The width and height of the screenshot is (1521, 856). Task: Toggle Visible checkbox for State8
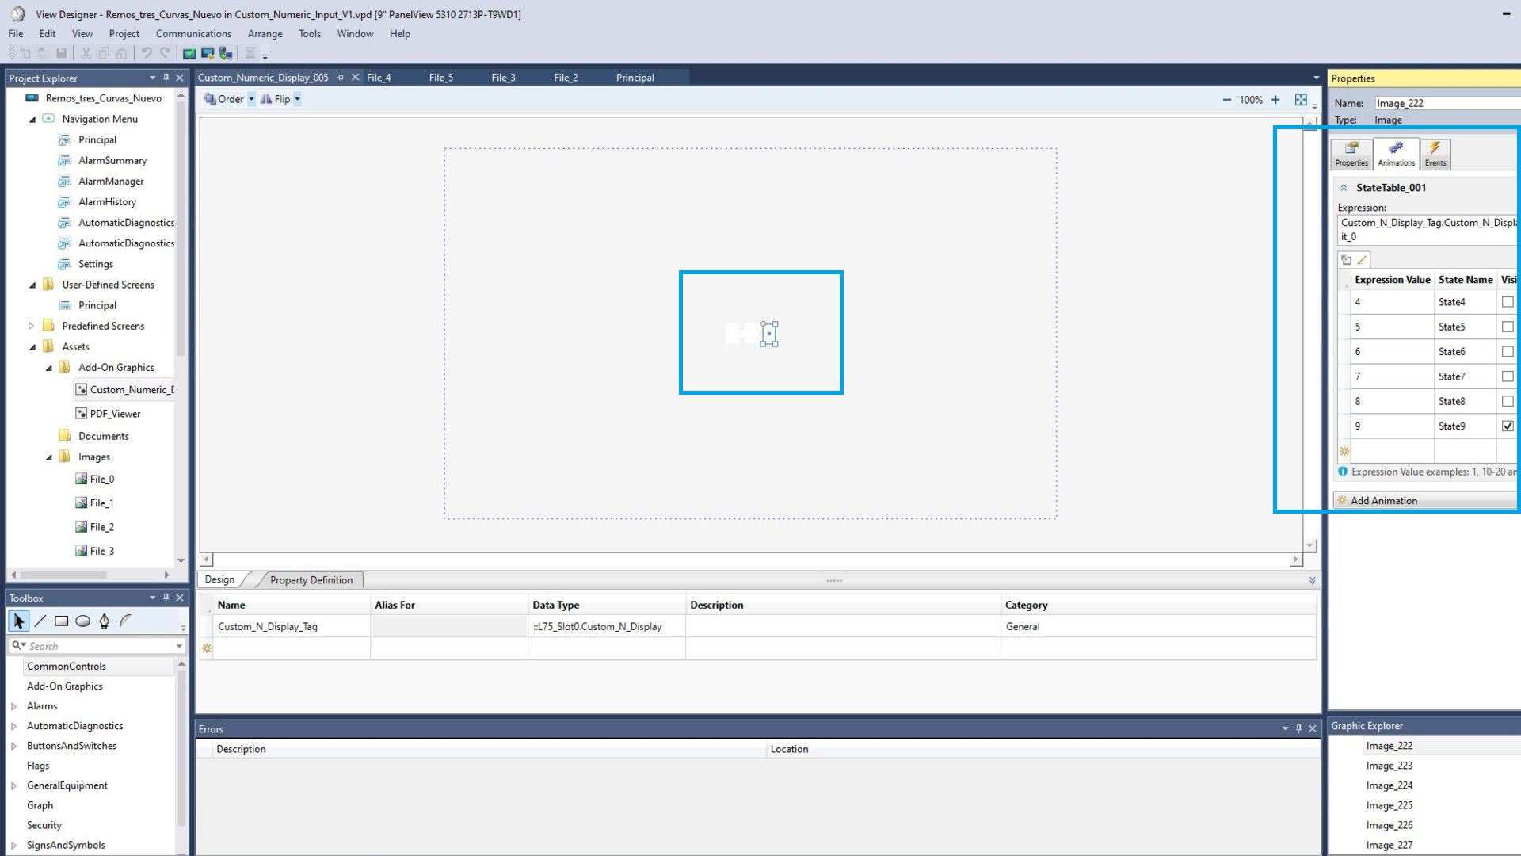(x=1508, y=401)
